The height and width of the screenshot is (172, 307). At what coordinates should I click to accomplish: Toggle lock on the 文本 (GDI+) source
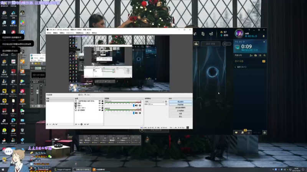tap(102, 108)
